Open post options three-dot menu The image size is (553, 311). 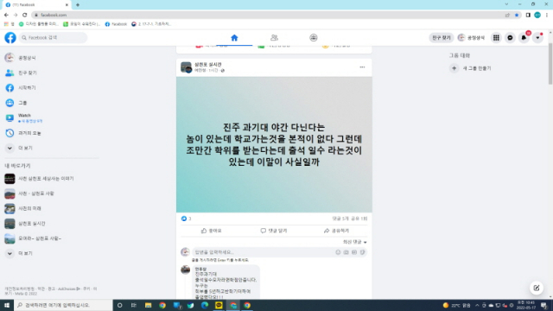coord(362,67)
